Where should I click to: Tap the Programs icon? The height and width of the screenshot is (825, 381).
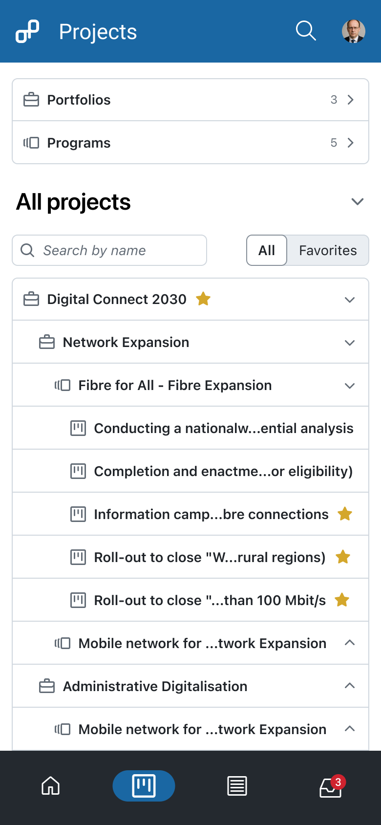31,143
